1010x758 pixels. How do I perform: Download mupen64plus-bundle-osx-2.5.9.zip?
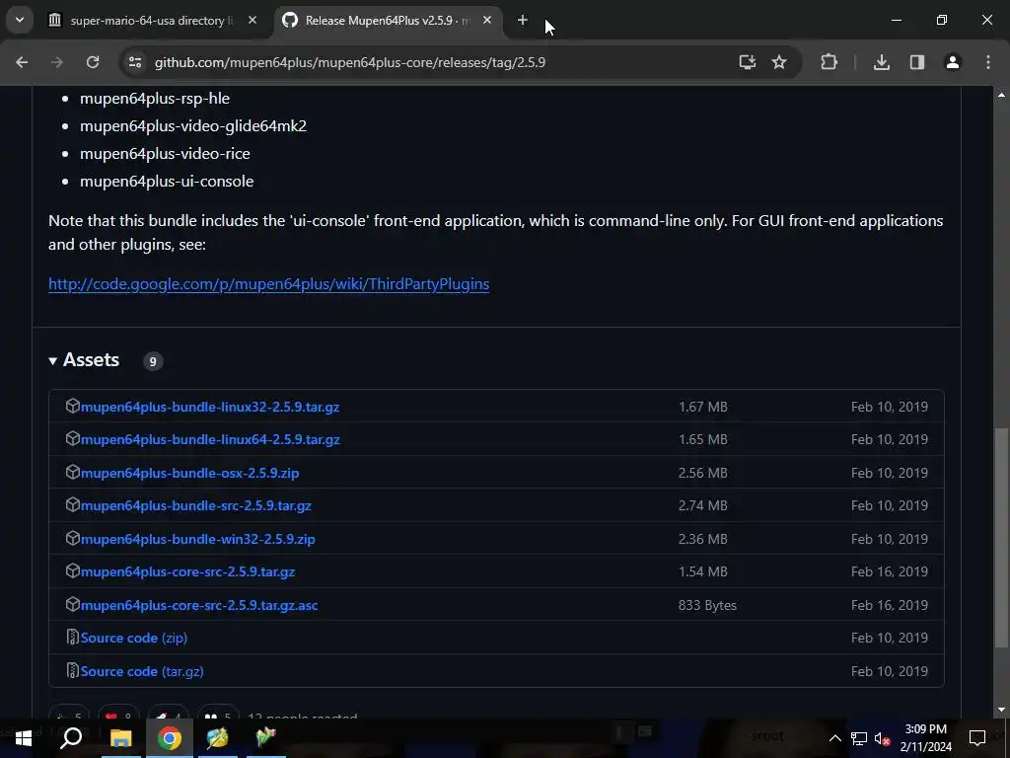pos(190,473)
